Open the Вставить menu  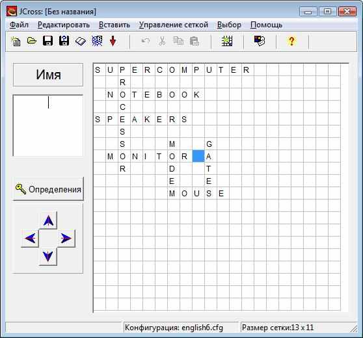[x=114, y=25]
